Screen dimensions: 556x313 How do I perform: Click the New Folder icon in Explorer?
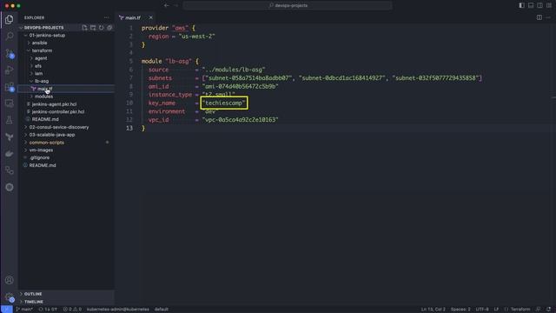[93, 28]
